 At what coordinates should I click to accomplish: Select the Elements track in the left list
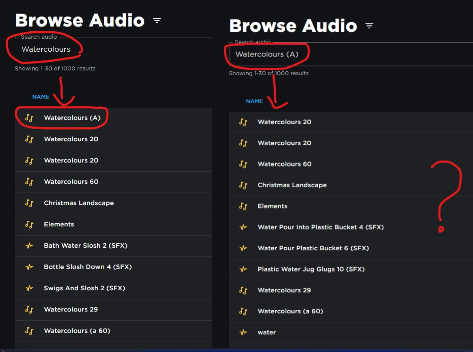coord(59,224)
